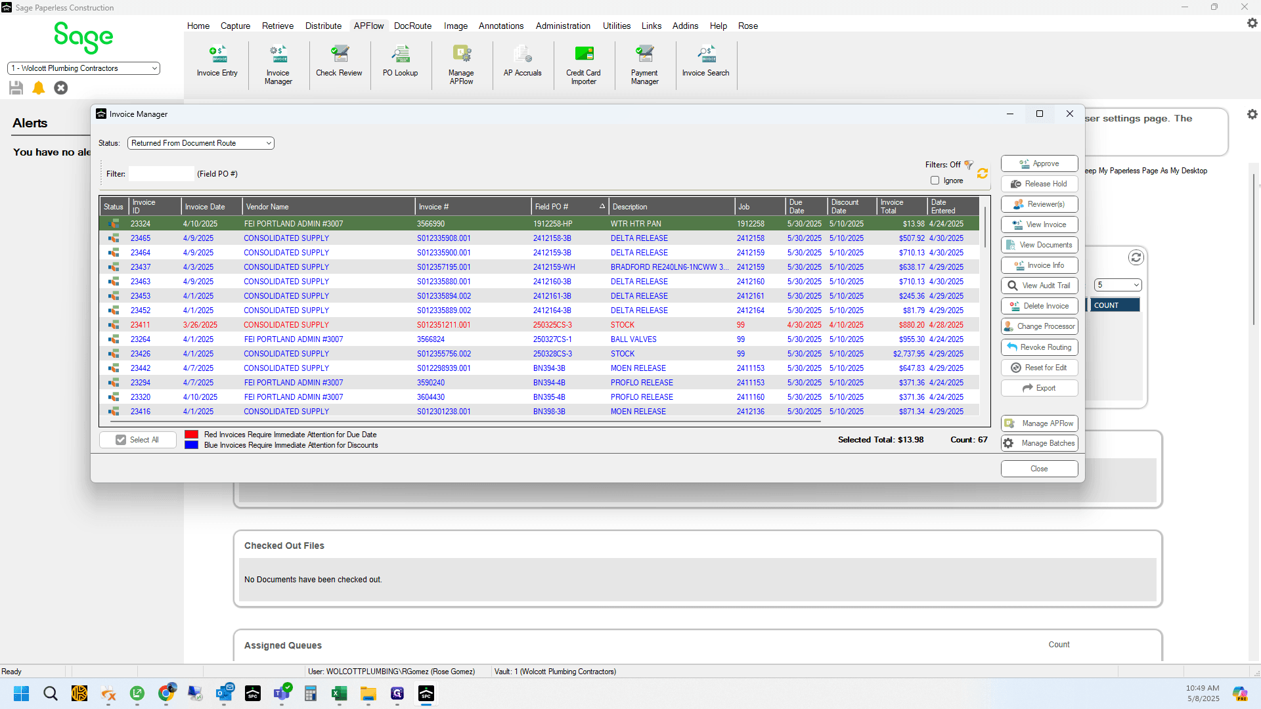The image size is (1261, 709).
Task: Expand the Status dropdown in Invoice Manager
Action: pyautogui.click(x=201, y=143)
